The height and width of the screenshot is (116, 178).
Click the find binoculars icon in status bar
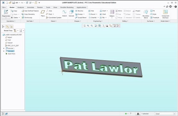(x=138, y=114)
